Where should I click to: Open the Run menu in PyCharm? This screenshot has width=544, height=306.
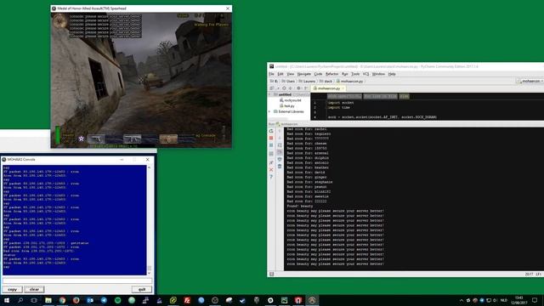pos(344,74)
